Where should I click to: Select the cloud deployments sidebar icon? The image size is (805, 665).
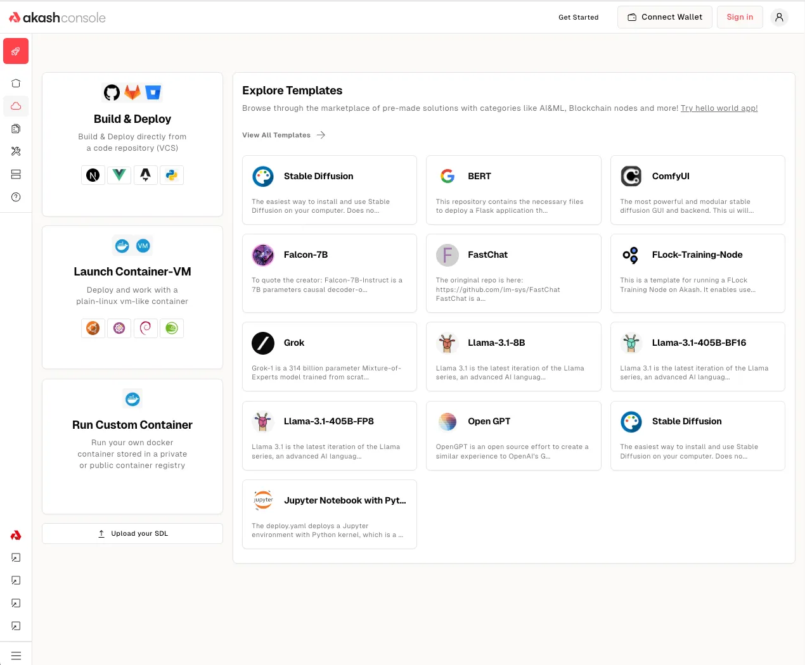[16, 106]
